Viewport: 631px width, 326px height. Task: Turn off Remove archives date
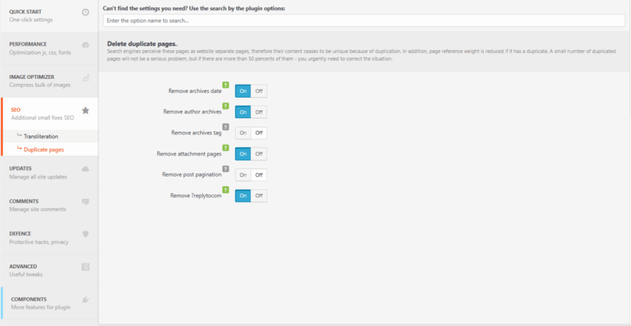[259, 91]
